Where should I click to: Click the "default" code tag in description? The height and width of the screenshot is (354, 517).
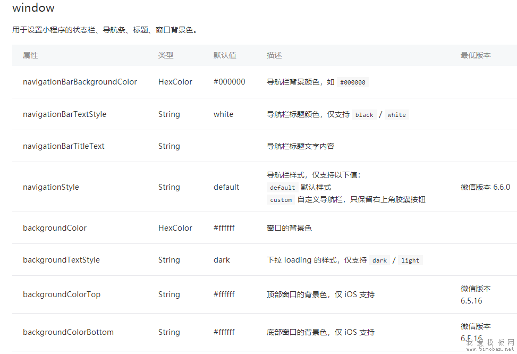tap(282, 188)
